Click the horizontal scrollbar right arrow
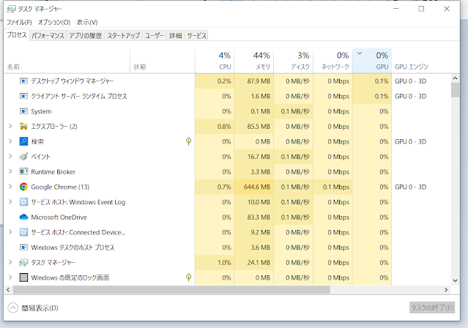468x328 pixels. 446,289
